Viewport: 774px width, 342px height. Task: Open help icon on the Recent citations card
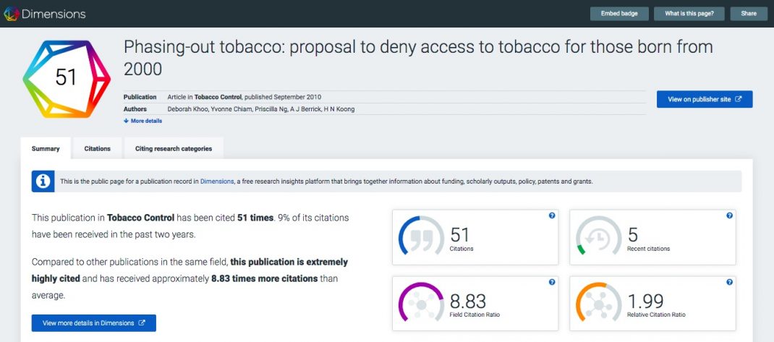pos(729,215)
